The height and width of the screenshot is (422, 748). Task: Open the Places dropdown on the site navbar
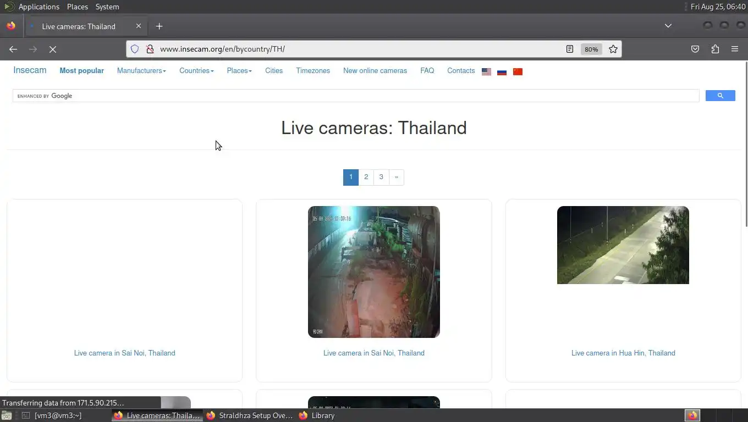pyautogui.click(x=239, y=70)
